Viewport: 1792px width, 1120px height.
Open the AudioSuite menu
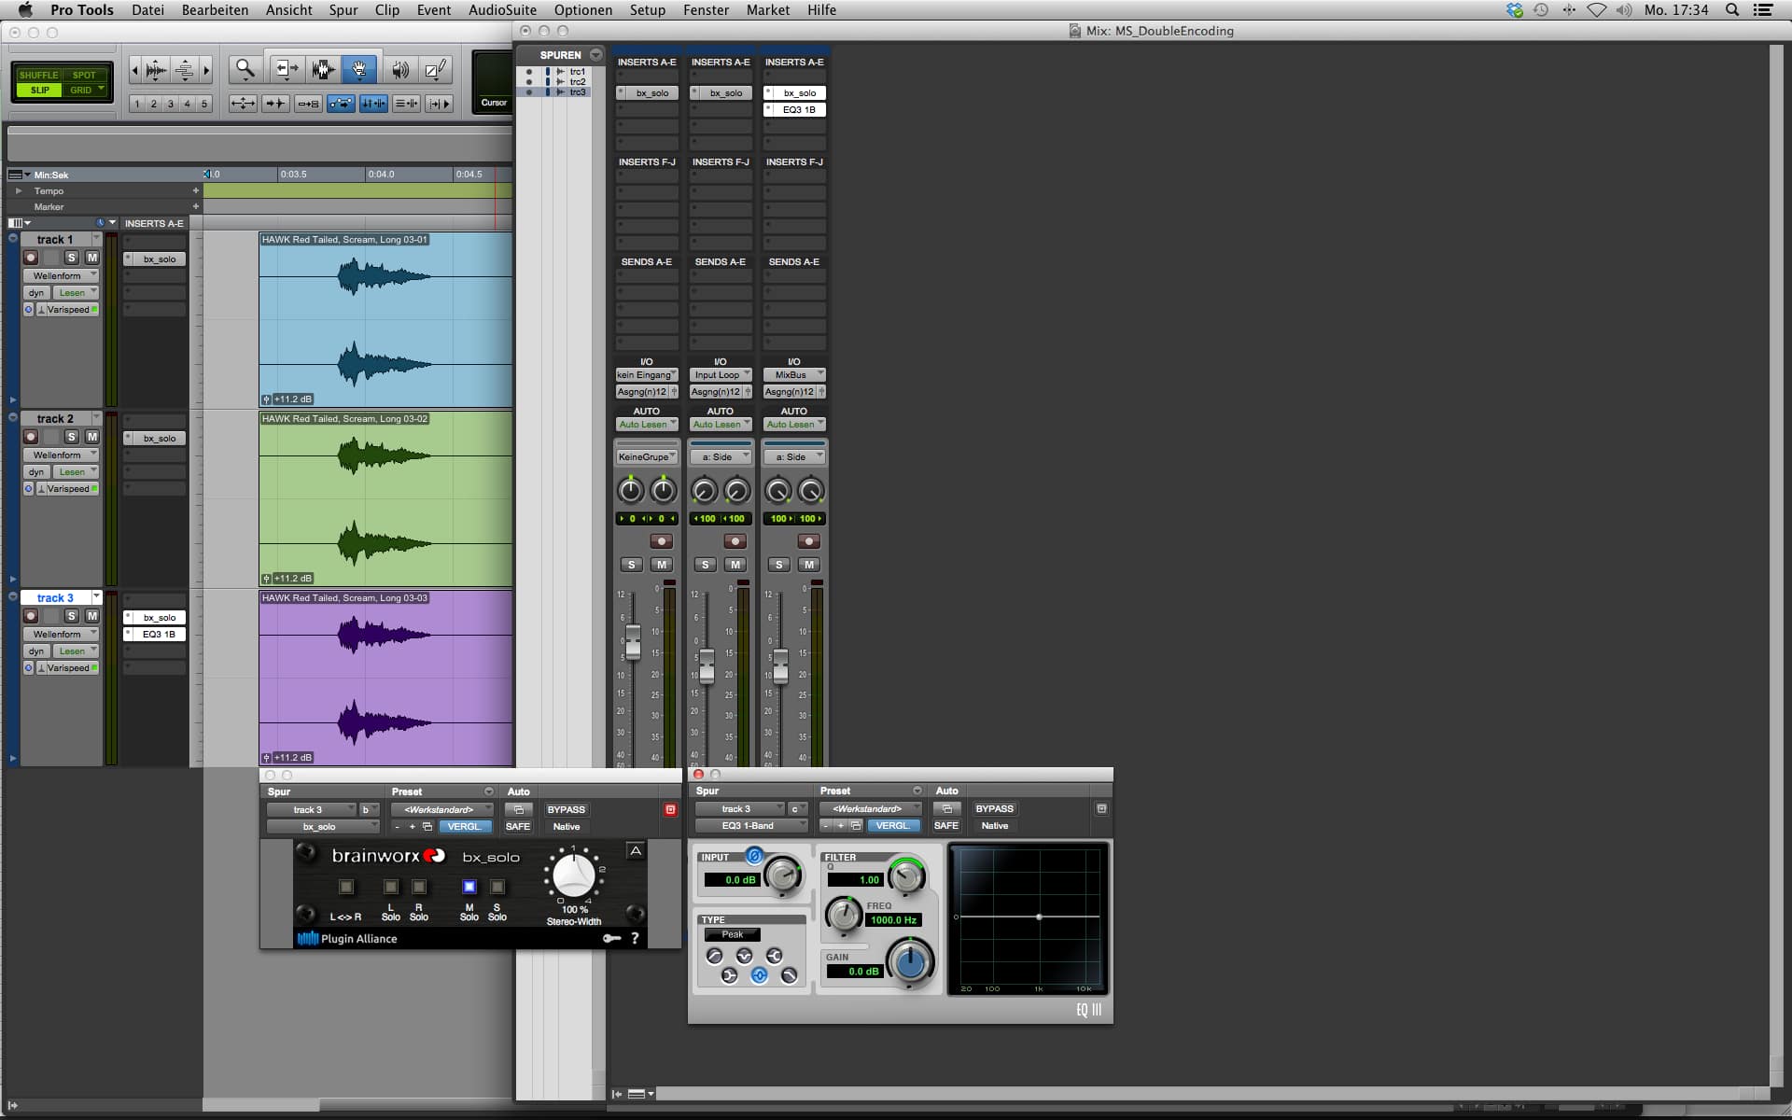click(502, 10)
